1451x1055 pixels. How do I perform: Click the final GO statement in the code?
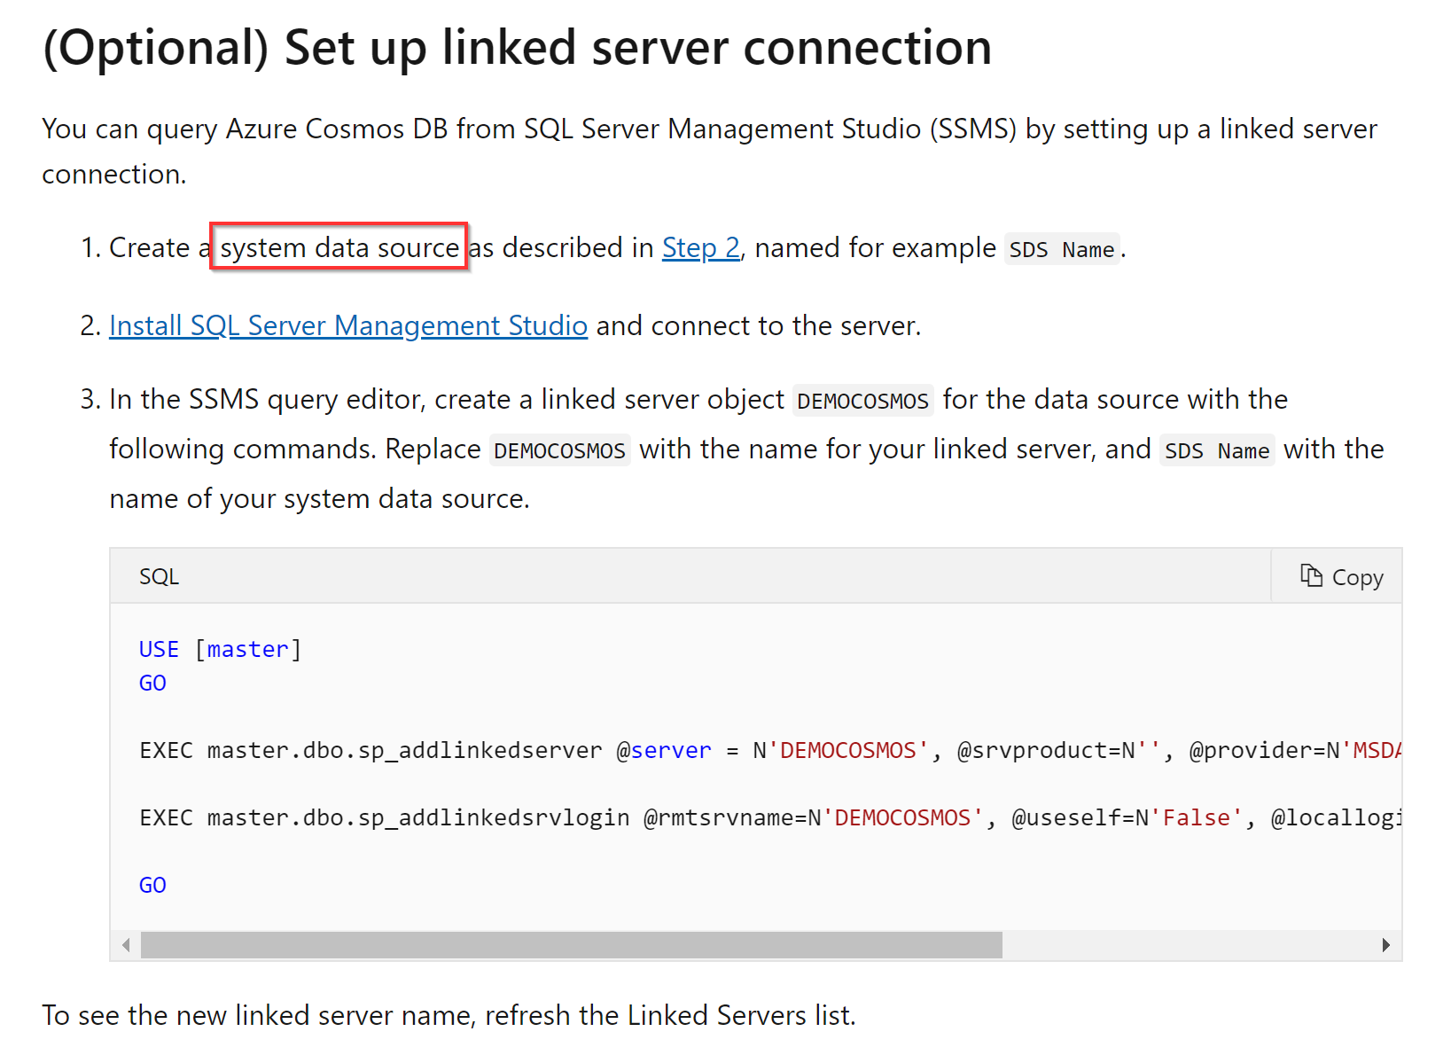click(x=152, y=884)
